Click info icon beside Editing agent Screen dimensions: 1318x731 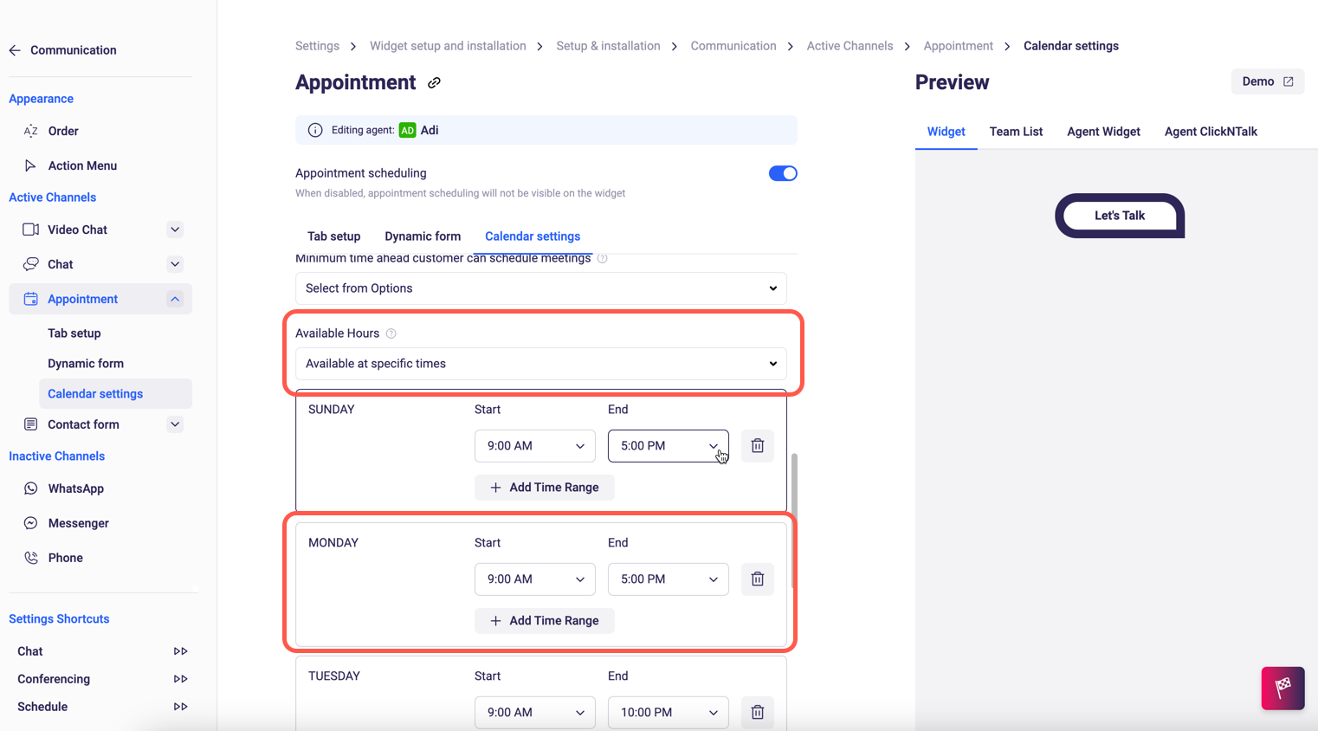[315, 130]
